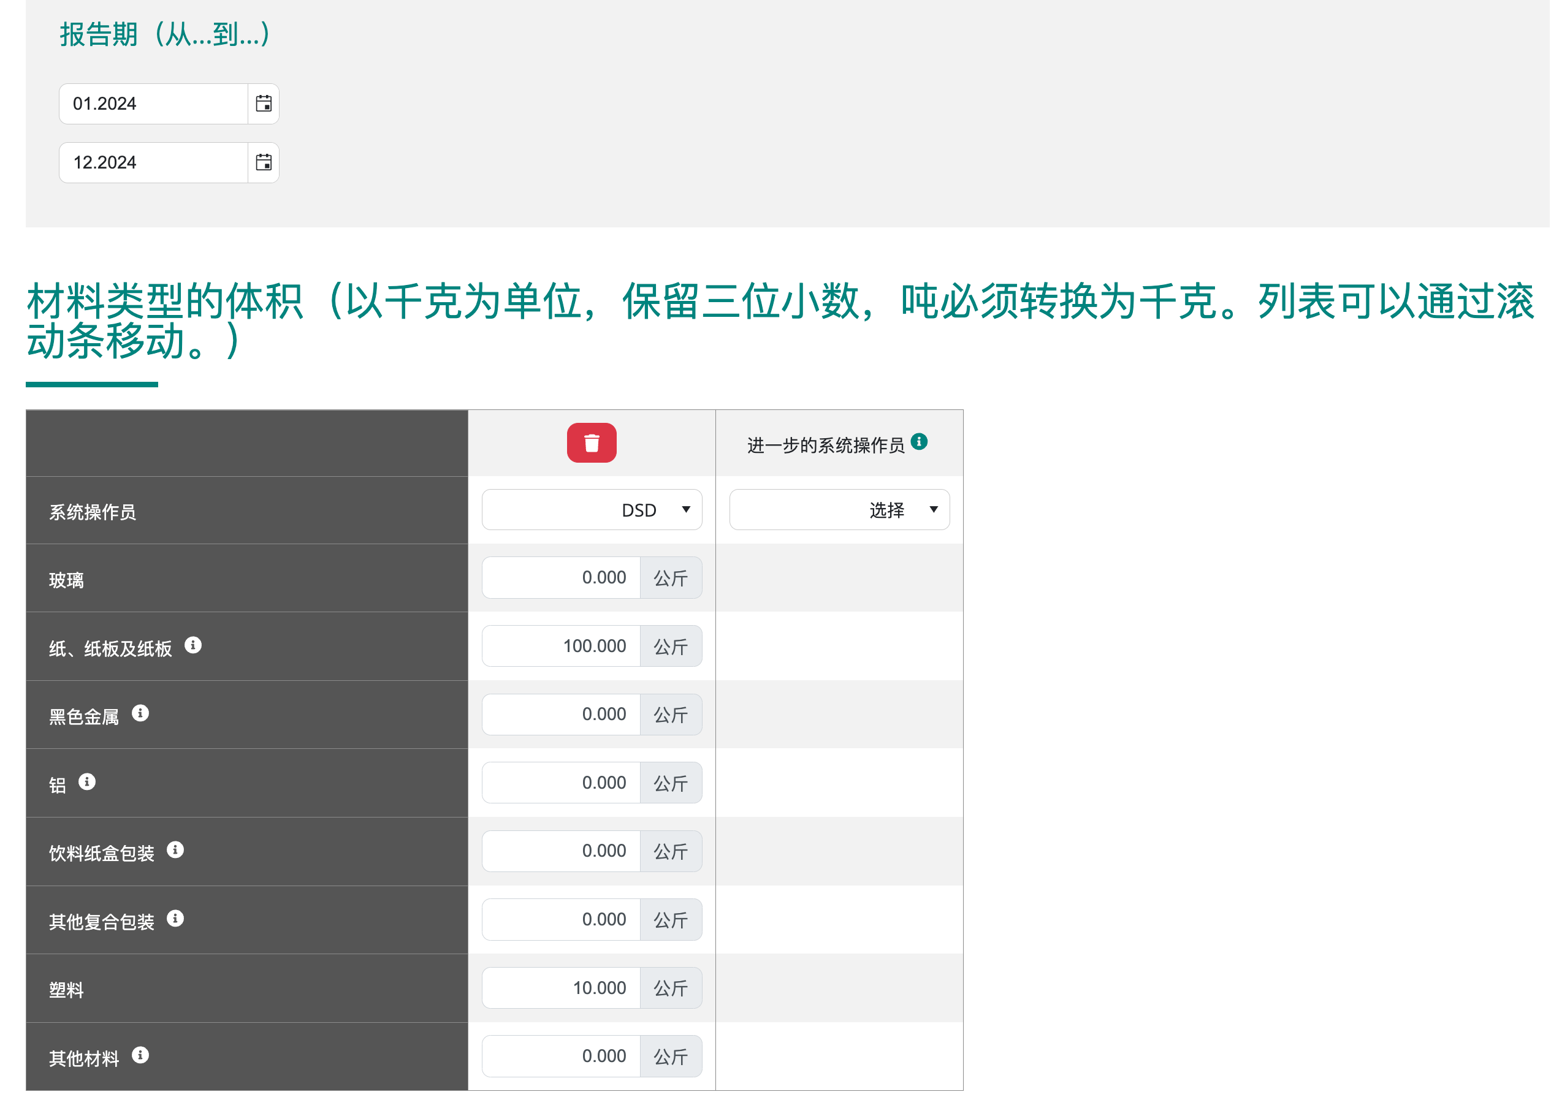Click the 公斤 unit label in 玻璃 row

(671, 578)
